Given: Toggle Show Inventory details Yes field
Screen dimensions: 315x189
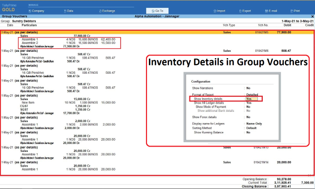Looking at the screenshot, I should (x=252, y=99).
